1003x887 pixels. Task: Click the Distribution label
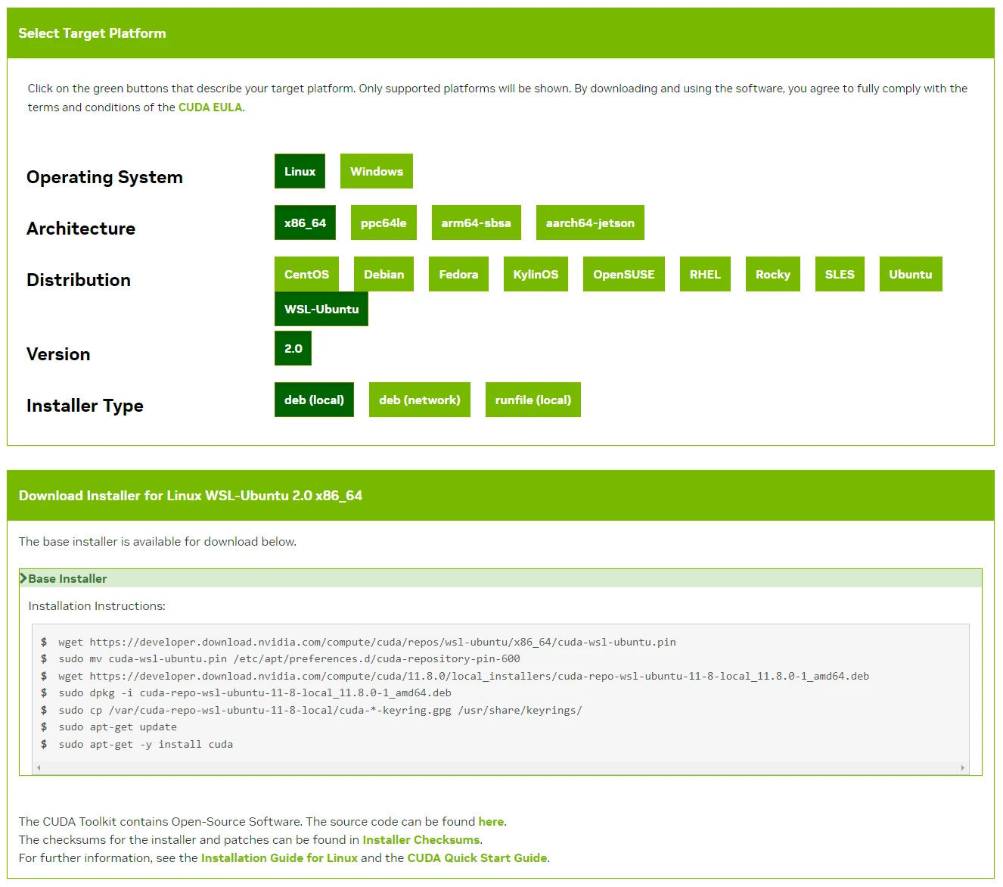click(x=79, y=280)
